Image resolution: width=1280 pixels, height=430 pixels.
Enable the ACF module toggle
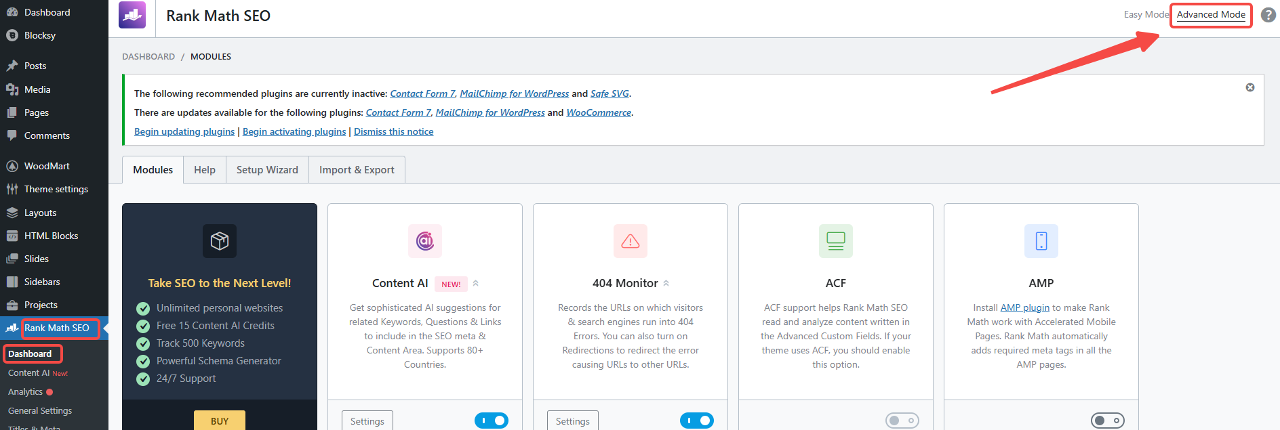coord(902,421)
